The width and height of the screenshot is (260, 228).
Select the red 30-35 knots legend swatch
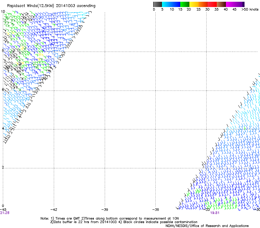tap(212, 4)
